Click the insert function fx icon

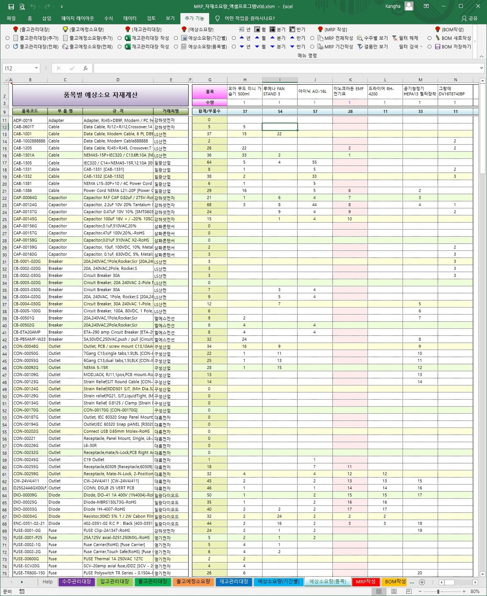tap(86, 68)
